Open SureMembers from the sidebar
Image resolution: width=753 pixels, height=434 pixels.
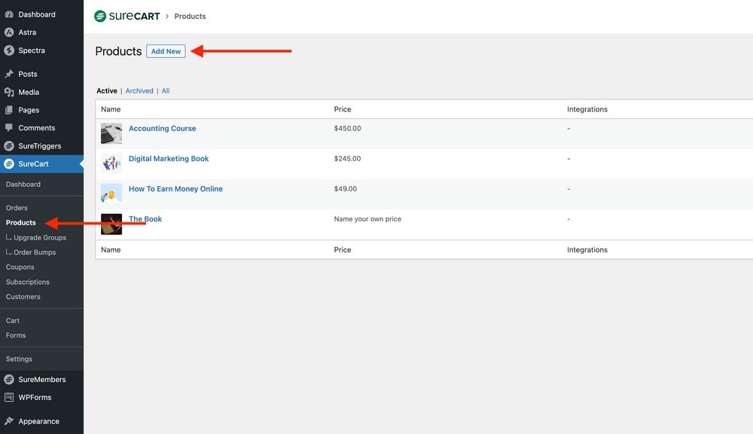[x=41, y=380]
